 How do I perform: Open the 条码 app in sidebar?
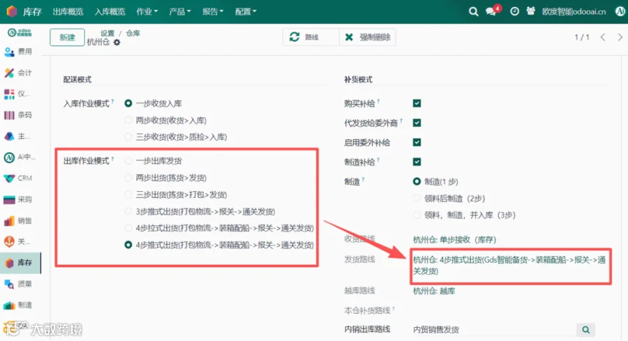18,115
